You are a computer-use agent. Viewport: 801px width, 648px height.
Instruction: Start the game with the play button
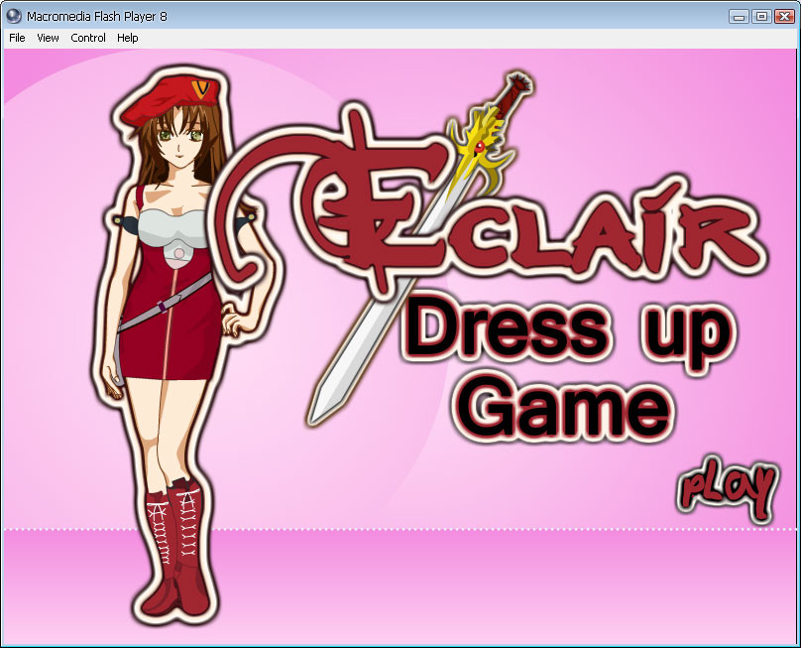point(728,488)
